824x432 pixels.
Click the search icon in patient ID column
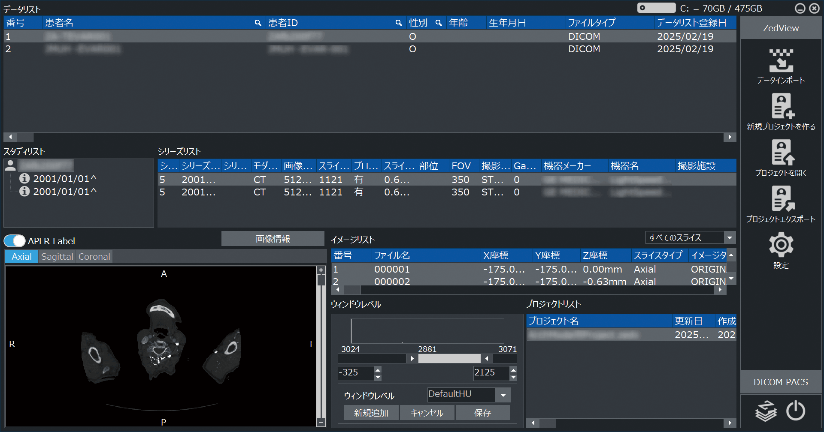click(399, 23)
